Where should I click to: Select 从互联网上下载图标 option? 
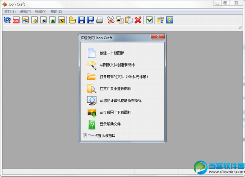point(115,112)
